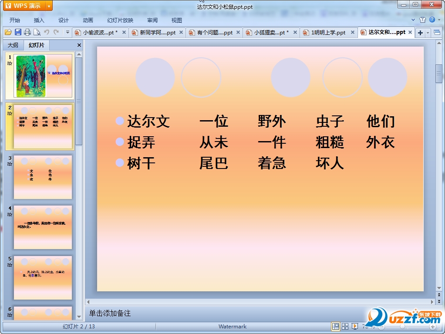Go to next slide using double-arrow button
The image size is (445, 334).
click(x=439, y=301)
